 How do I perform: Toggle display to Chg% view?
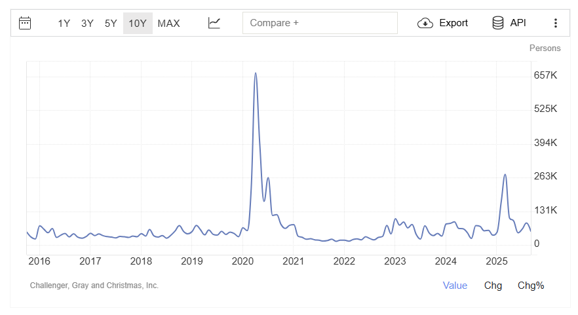pyautogui.click(x=531, y=286)
